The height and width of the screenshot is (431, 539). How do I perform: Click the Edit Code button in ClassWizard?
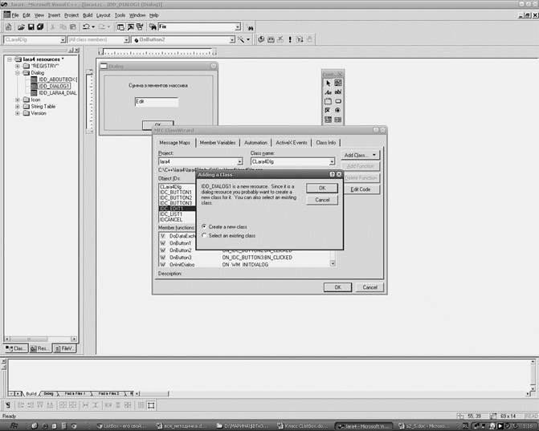[360, 189]
